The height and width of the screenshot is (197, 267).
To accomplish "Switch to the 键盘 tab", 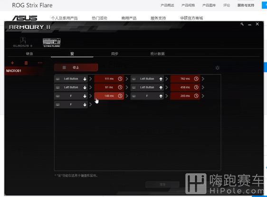I will (x=29, y=54).
